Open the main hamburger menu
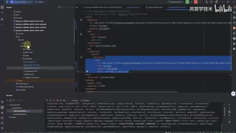The height and width of the screenshot is (133, 236). (7, 2)
